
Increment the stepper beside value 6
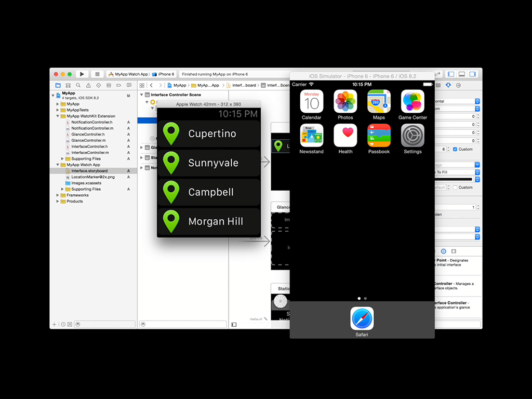pyautogui.click(x=448, y=148)
